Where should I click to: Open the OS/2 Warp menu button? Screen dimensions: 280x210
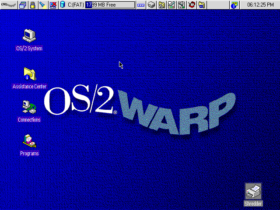8,5
